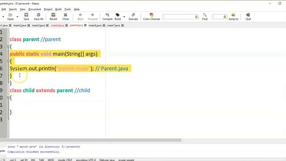
Task: Click the MOD indicator in the status bar
Action: click(51, 160)
